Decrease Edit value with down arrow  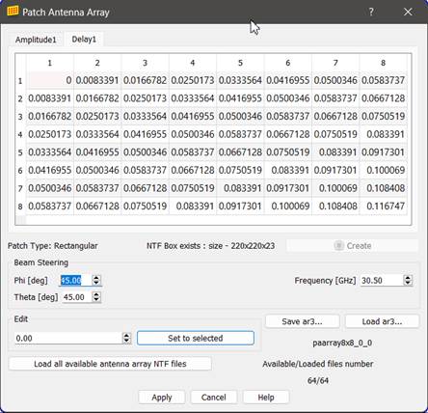[x=126, y=341]
